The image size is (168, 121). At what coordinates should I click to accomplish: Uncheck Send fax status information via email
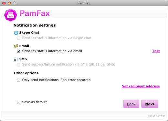[18, 51]
